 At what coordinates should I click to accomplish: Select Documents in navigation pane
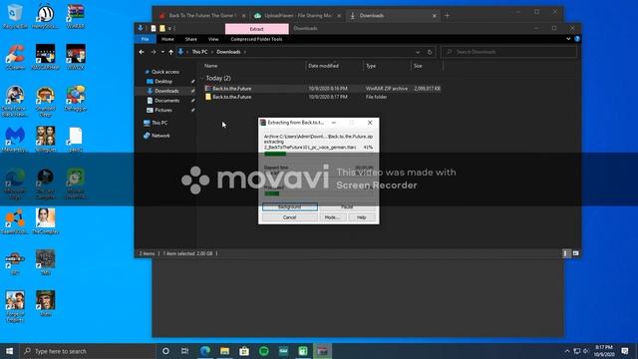point(166,101)
